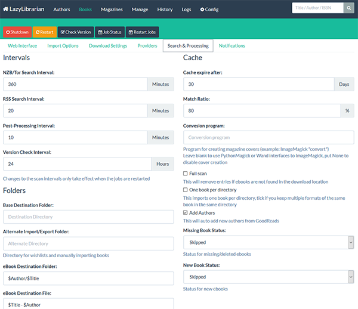Click the NZB/Tor Search Interval field
The image size is (358, 309).
pyautogui.click(x=75, y=84)
